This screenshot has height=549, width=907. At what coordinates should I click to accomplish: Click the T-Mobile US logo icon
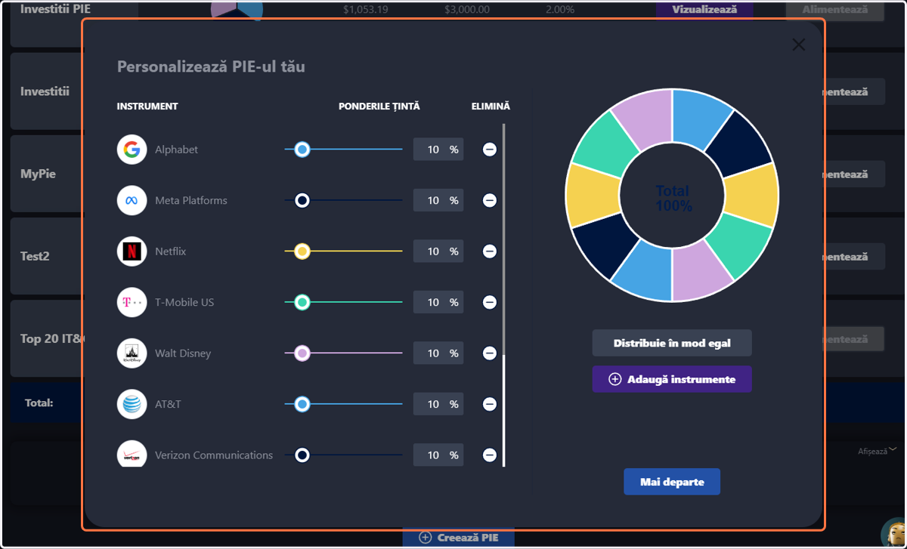click(x=132, y=302)
